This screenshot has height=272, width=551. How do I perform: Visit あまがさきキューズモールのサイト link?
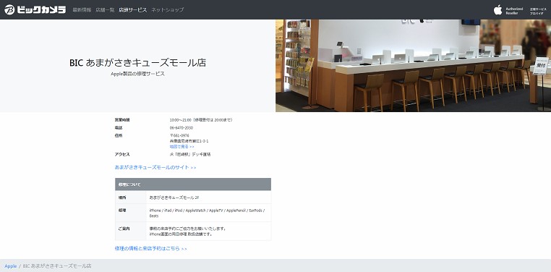tap(155, 167)
